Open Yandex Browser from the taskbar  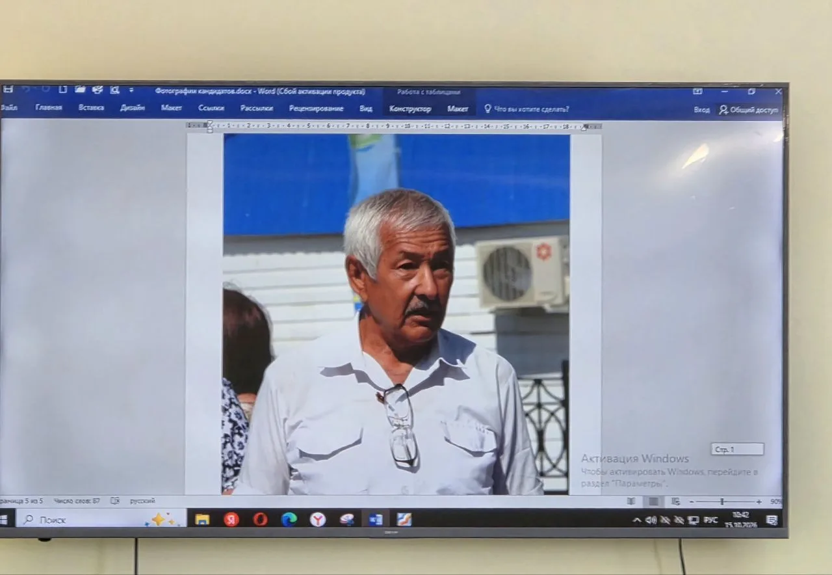(x=318, y=519)
